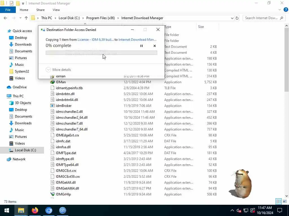Image resolution: width=289 pixels, height=216 pixels.
Task: Open the Quick Access Toolbar customization dropdown
Action: pyautogui.click(x=23, y=3)
